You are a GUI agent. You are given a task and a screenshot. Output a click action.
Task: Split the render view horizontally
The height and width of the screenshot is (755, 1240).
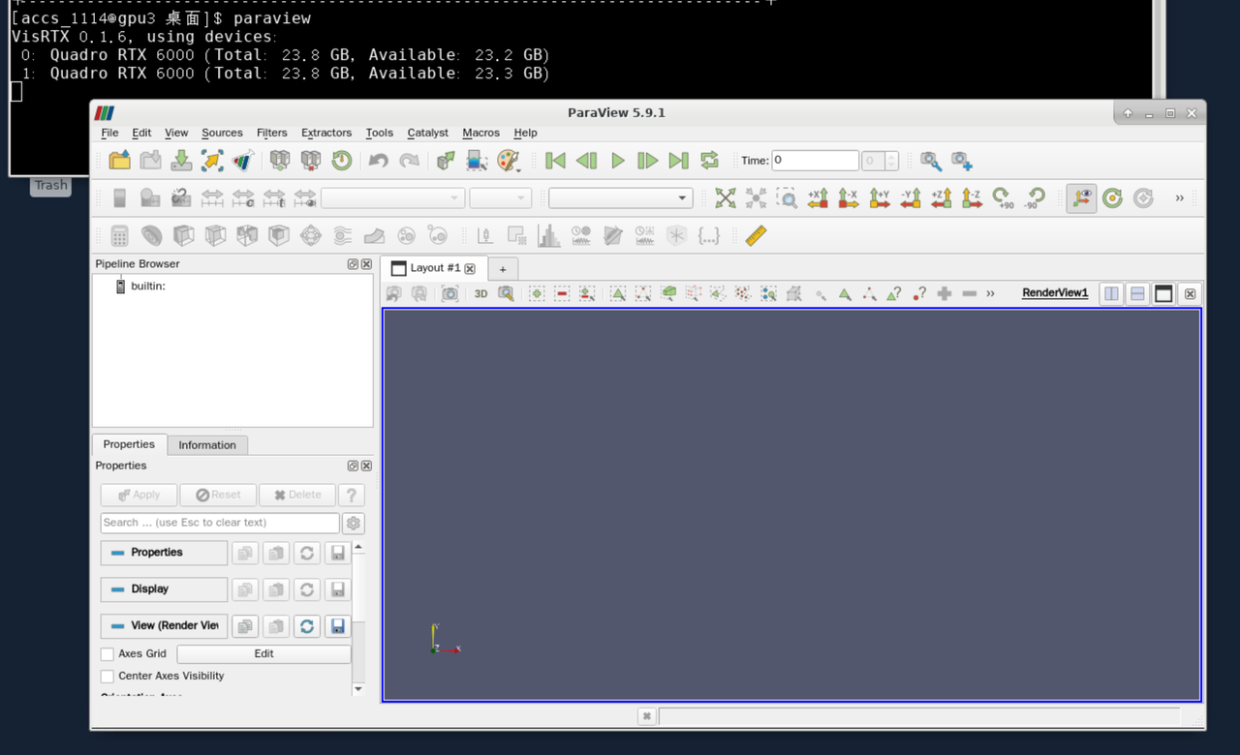(x=1111, y=293)
